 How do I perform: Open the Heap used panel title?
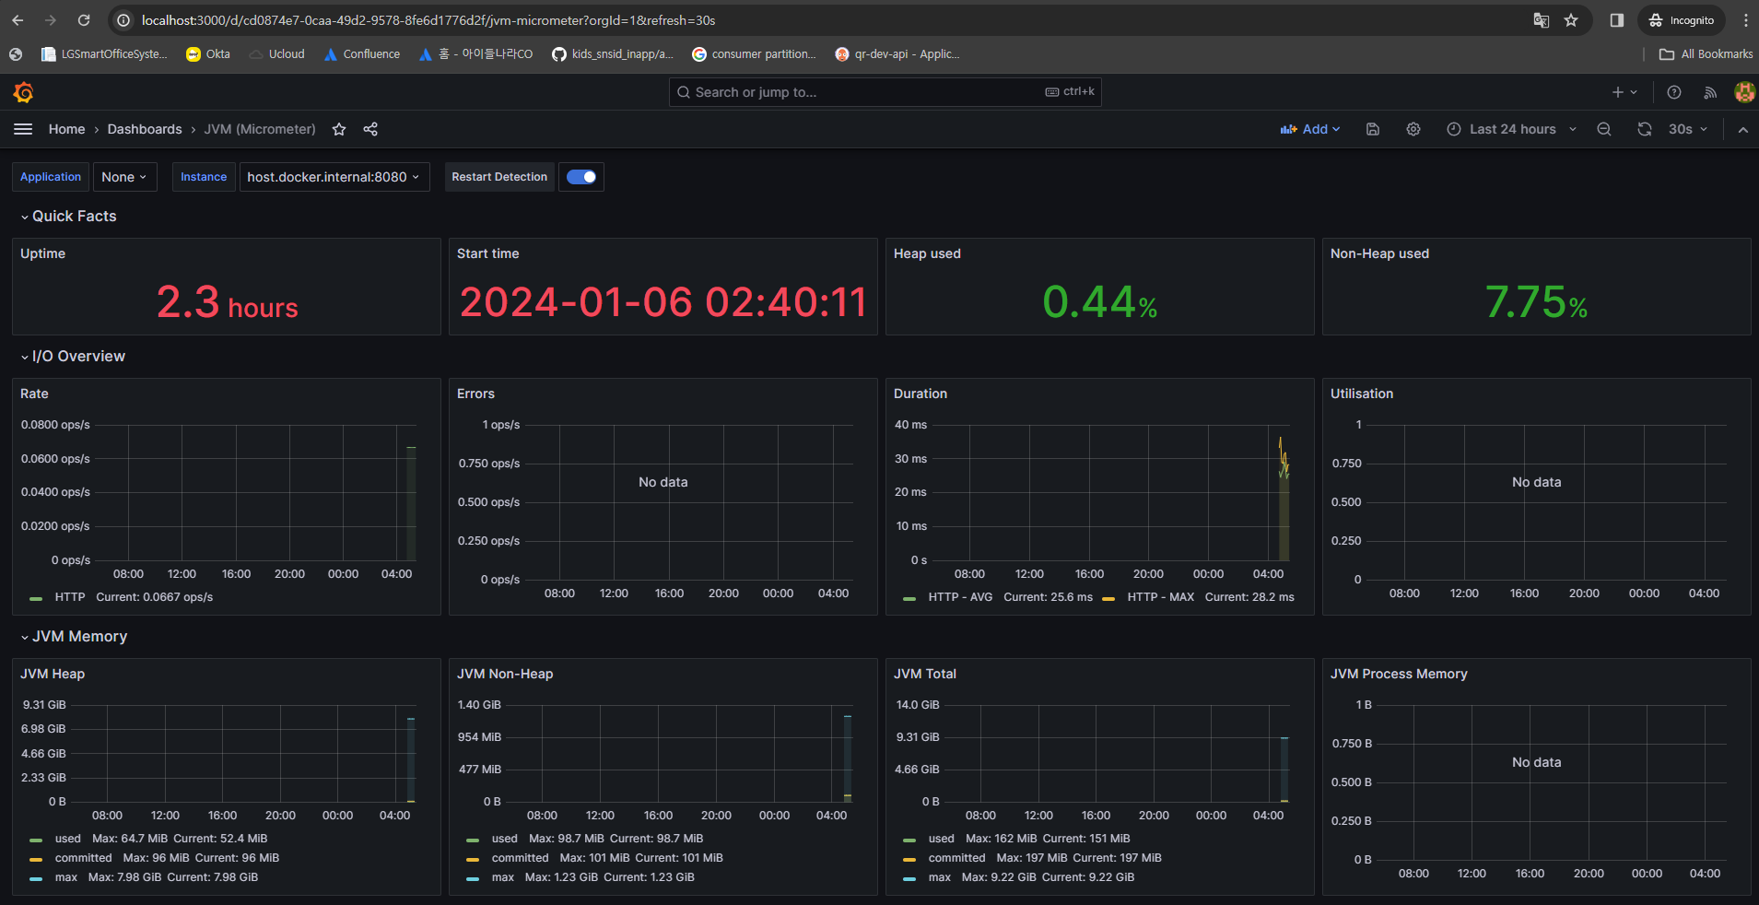pos(927,253)
